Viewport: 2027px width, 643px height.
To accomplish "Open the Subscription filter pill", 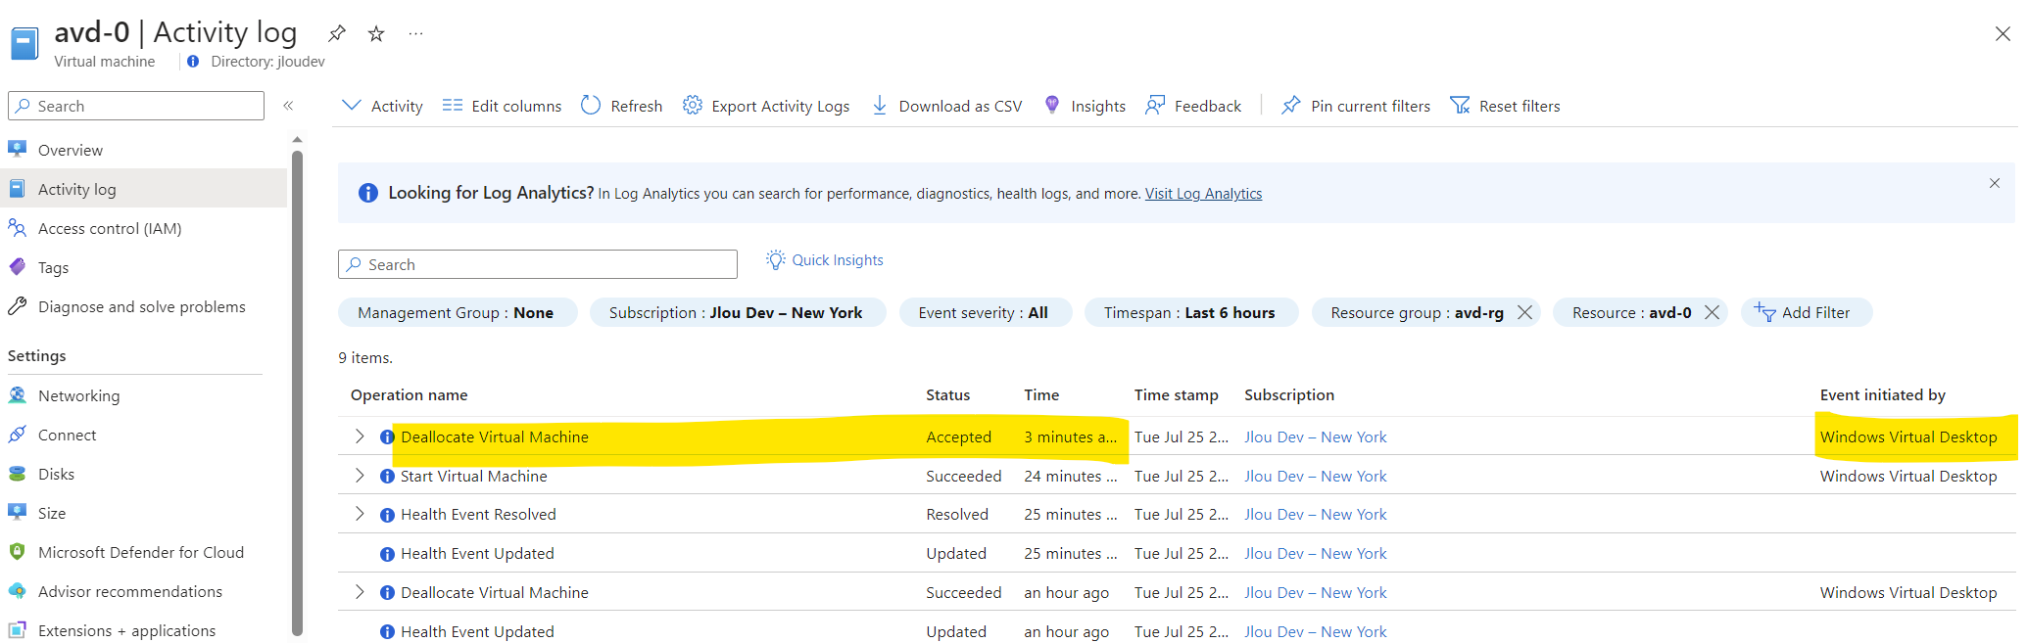I will click(x=737, y=312).
